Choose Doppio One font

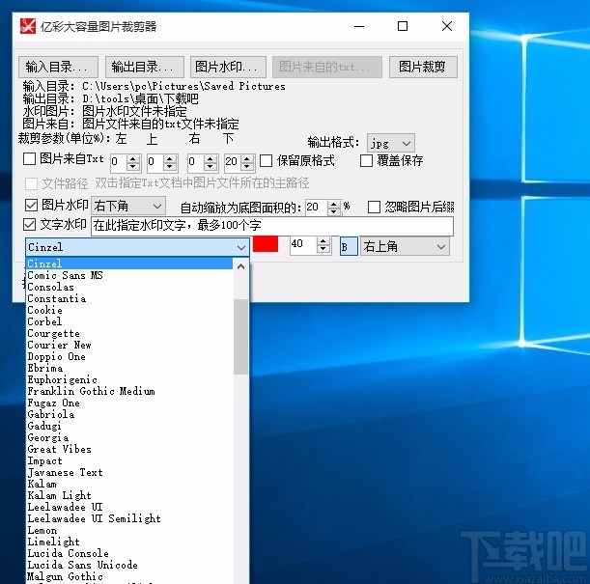(x=129, y=356)
